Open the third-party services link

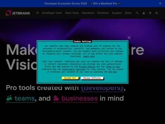point(74,69)
